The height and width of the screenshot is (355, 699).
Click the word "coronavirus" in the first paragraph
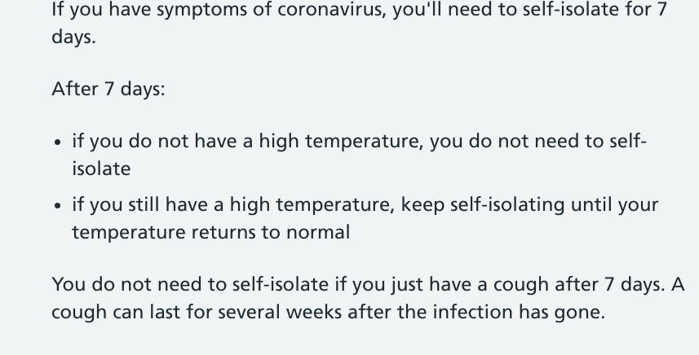(332, 9)
